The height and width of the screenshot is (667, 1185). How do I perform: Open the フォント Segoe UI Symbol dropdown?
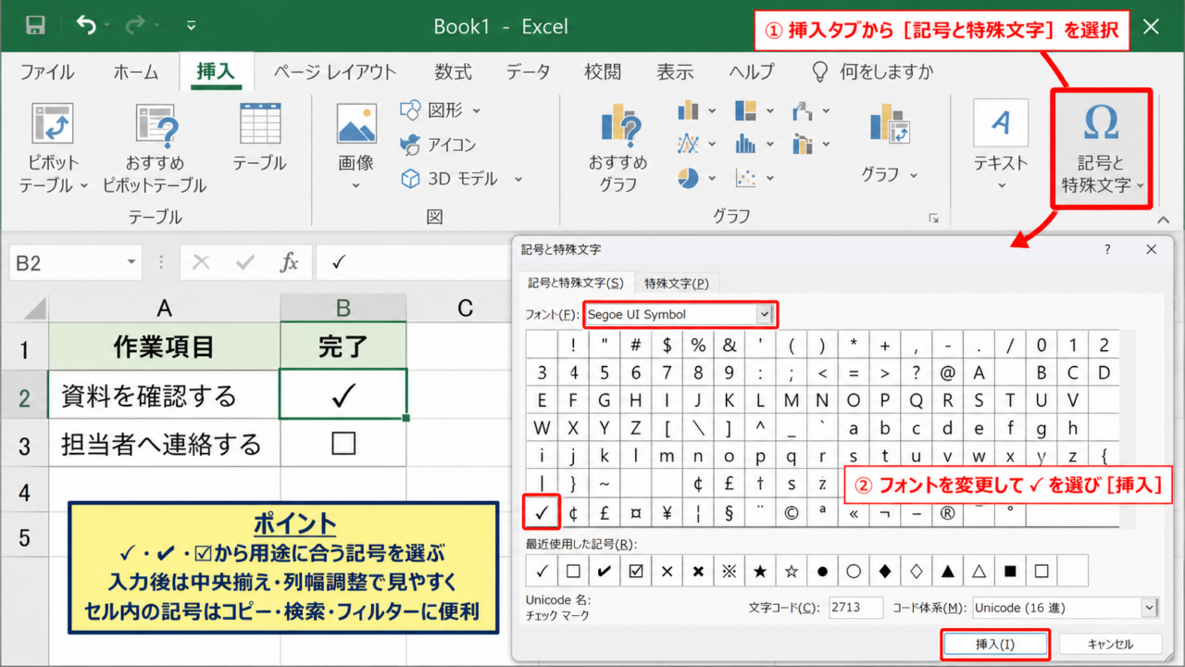click(x=764, y=315)
